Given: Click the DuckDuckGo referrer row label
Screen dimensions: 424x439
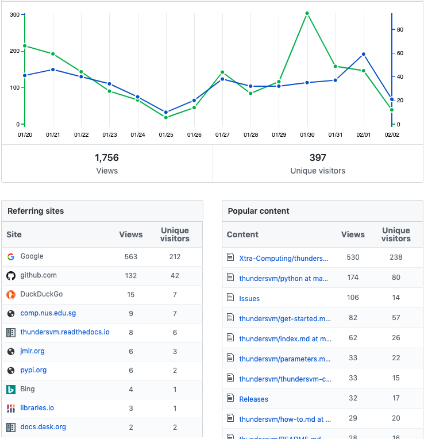Looking at the screenshot, I should pyautogui.click(x=41, y=294).
